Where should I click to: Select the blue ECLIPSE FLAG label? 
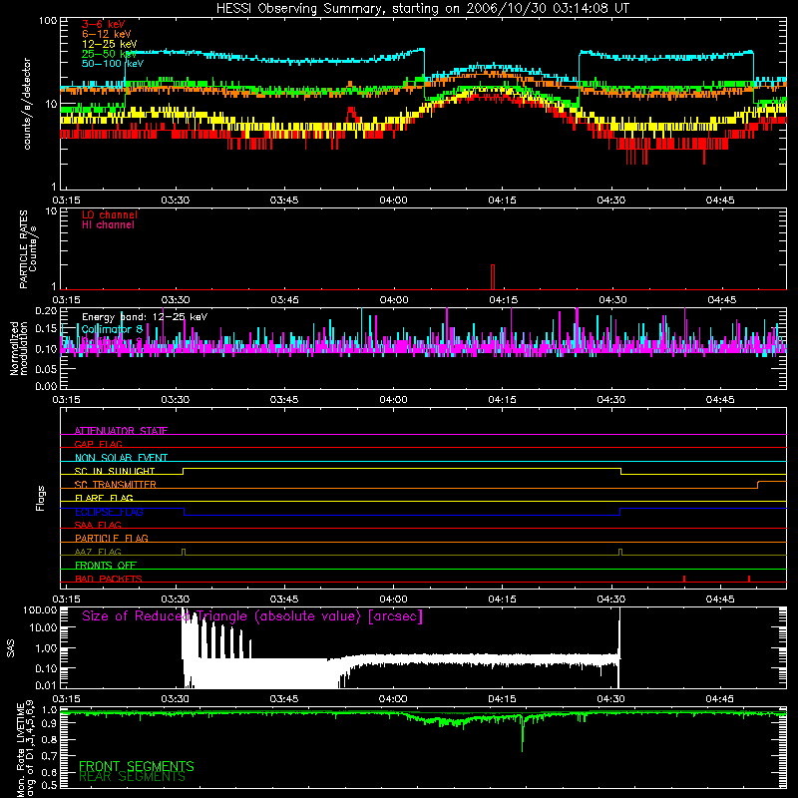coord(109,512)
